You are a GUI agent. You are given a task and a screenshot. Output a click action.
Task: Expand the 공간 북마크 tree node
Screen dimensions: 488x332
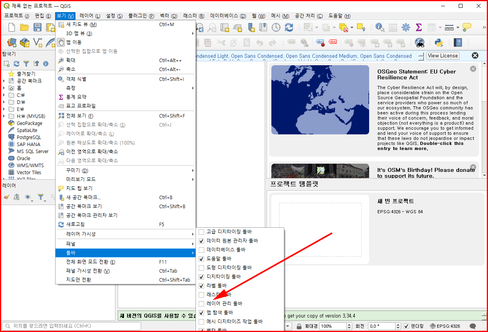(4, 81)
